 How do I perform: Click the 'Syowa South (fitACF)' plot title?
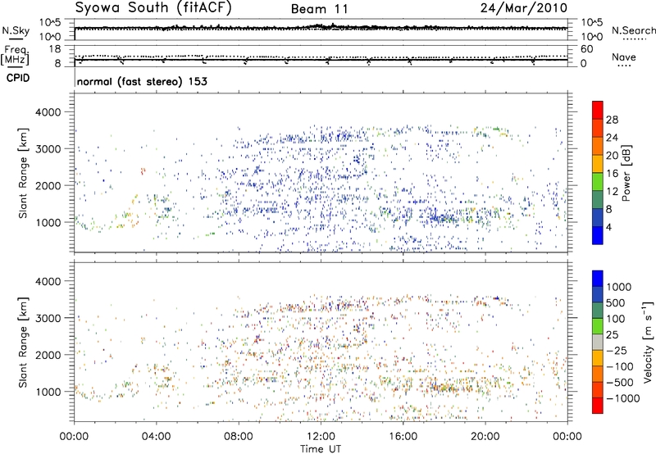153,8
